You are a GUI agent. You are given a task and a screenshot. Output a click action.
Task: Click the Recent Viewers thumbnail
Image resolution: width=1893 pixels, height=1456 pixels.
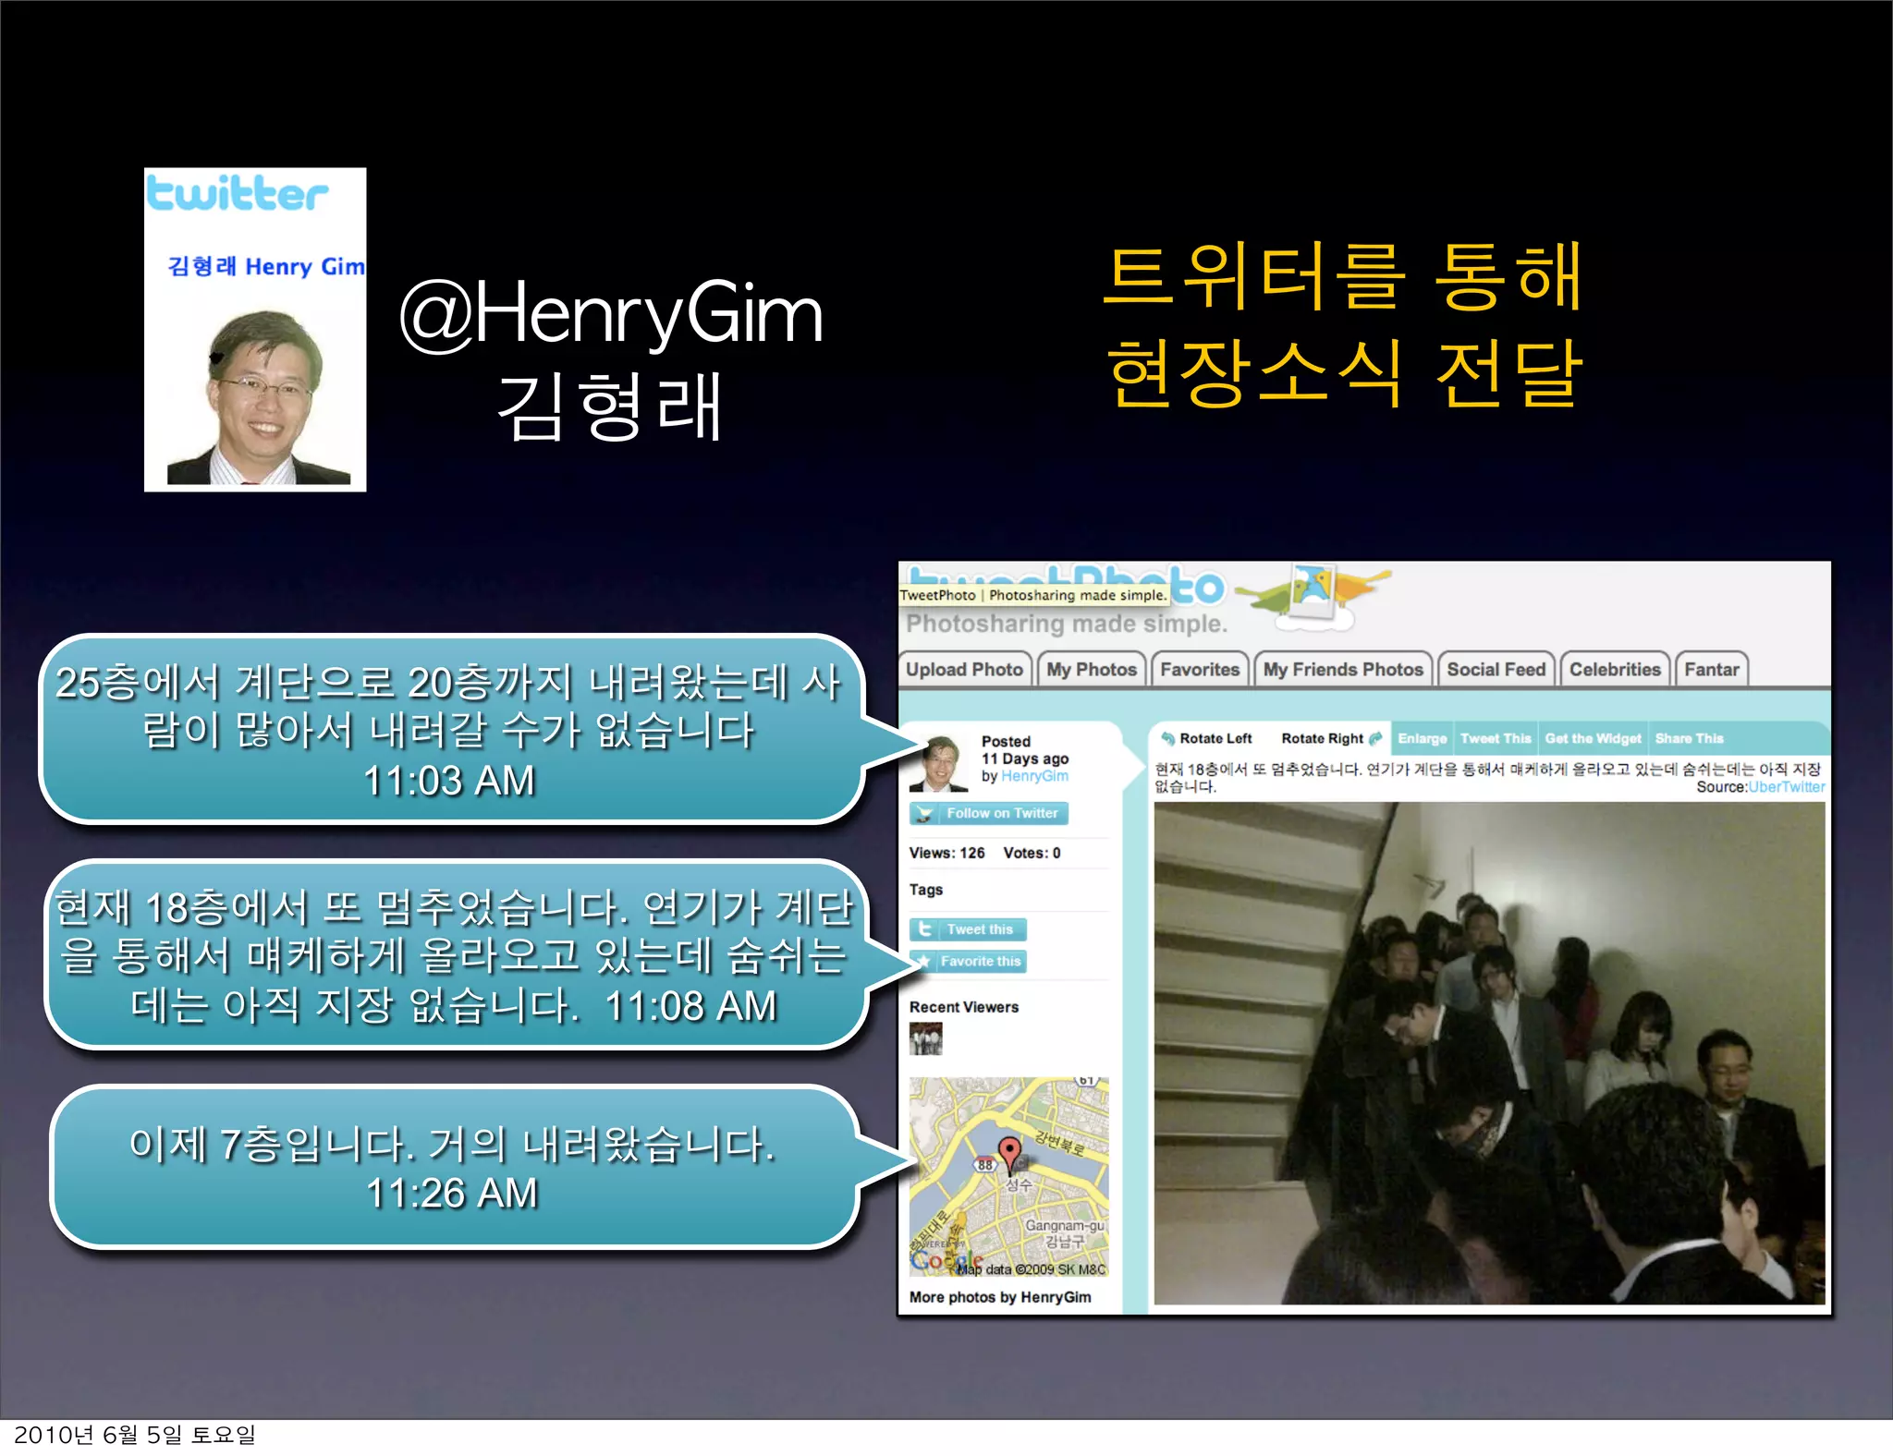coord(925,1039)
